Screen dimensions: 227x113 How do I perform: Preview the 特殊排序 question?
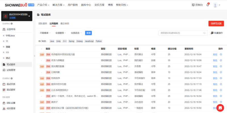click(215, 78)
